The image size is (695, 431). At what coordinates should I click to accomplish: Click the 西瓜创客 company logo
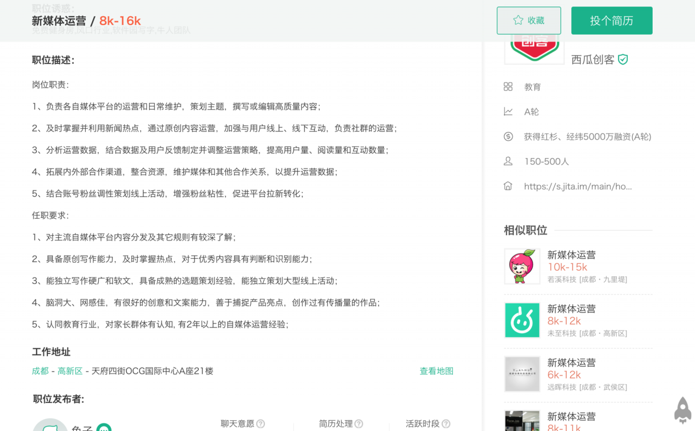534,49
